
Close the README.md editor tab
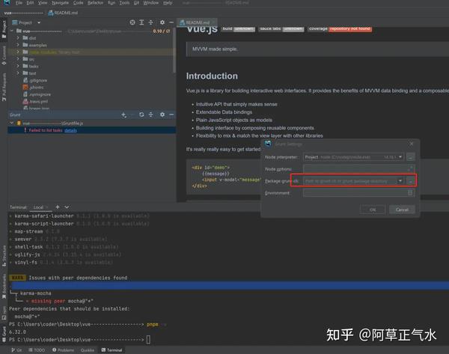pyautogui.click(x=213, y=22)
